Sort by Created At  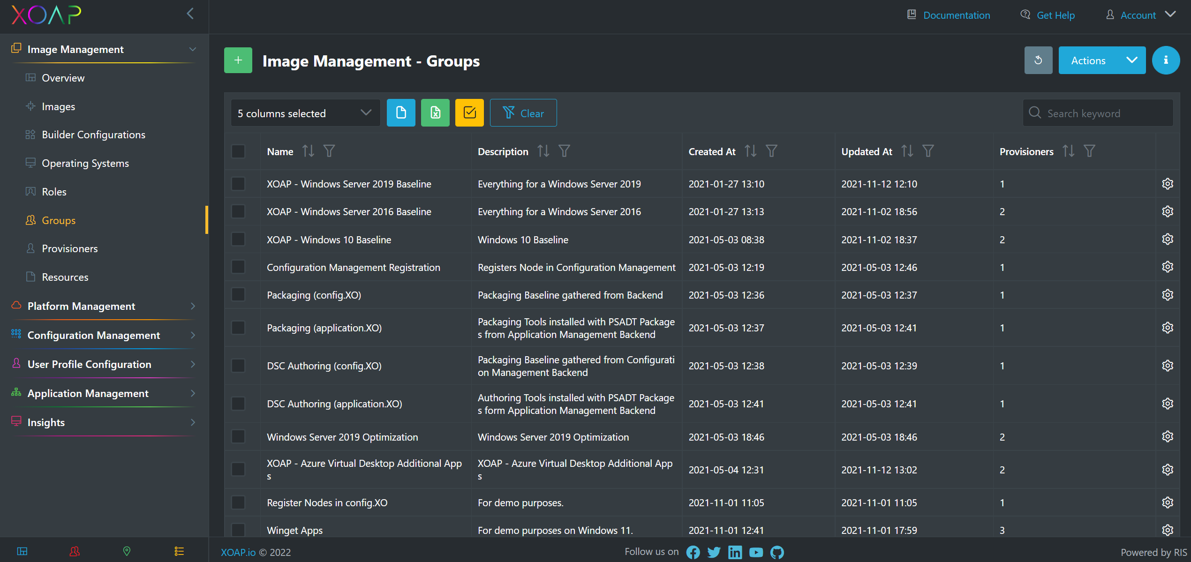tap(750, 151)
